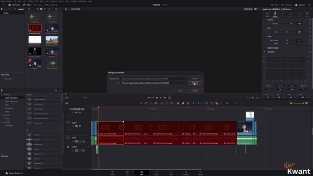Click Cancel in Change Source Folder dialog
313x176 pixels.
(x=180, y=91)
